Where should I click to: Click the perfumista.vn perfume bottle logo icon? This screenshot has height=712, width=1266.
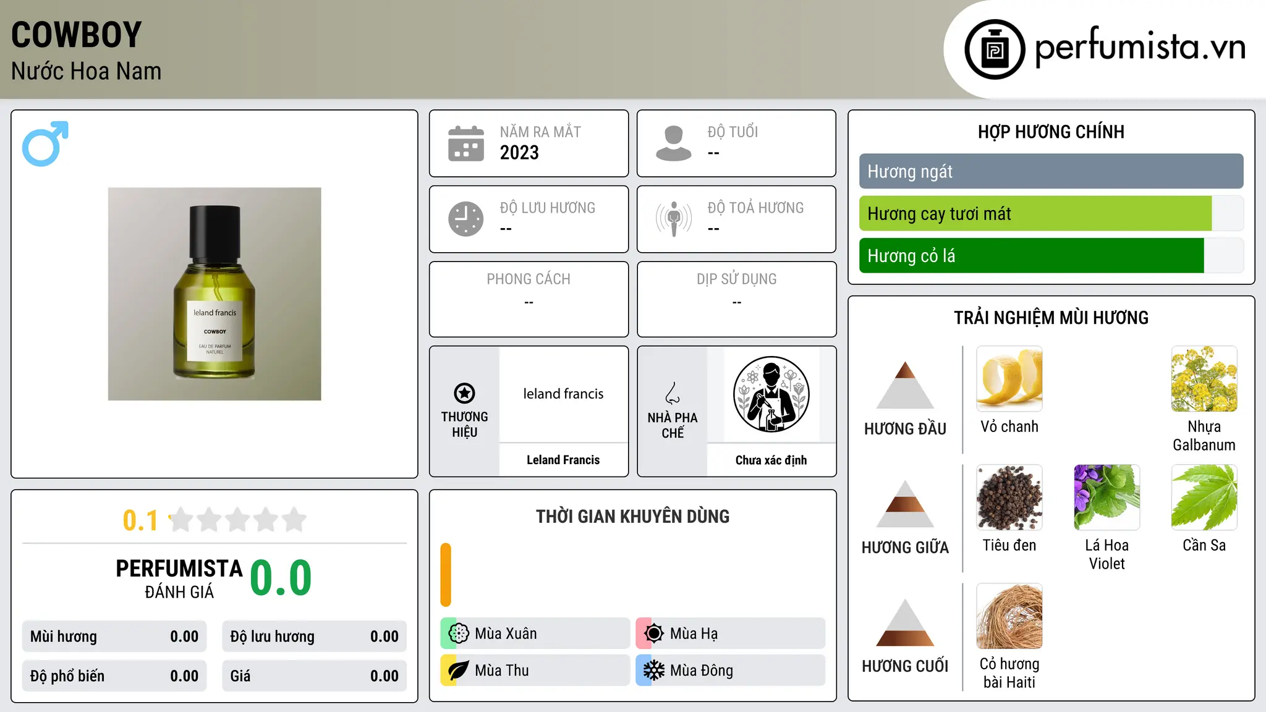(x=995, y=49)
